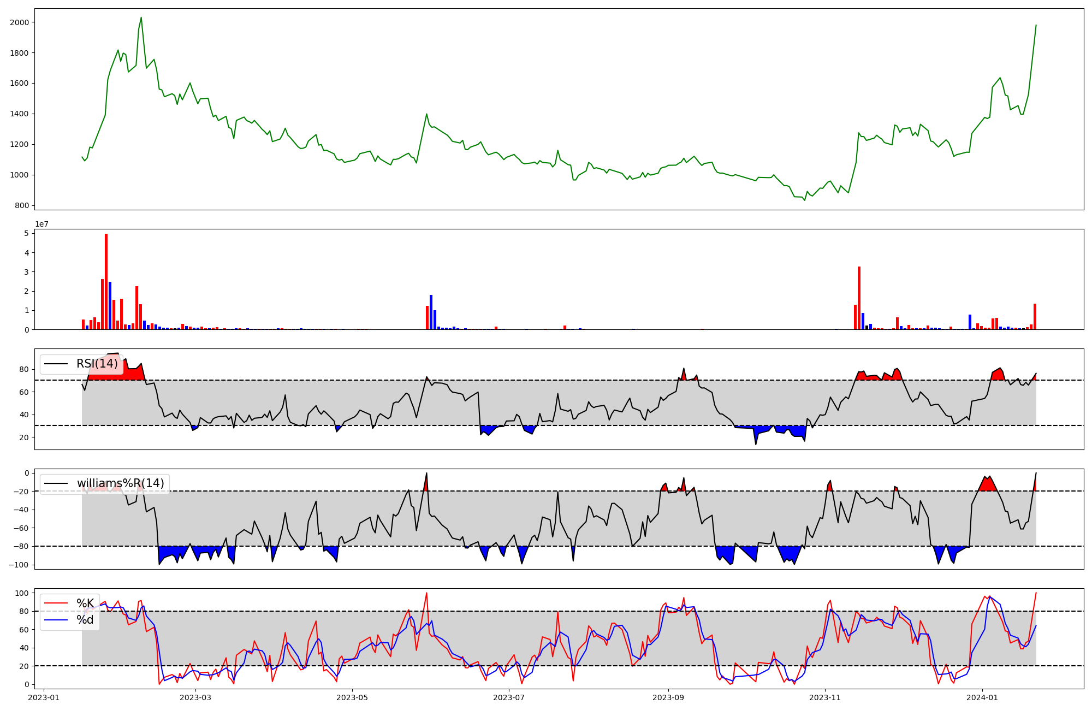Click the tall red volume bar in November 2023

tap(859, 298)
